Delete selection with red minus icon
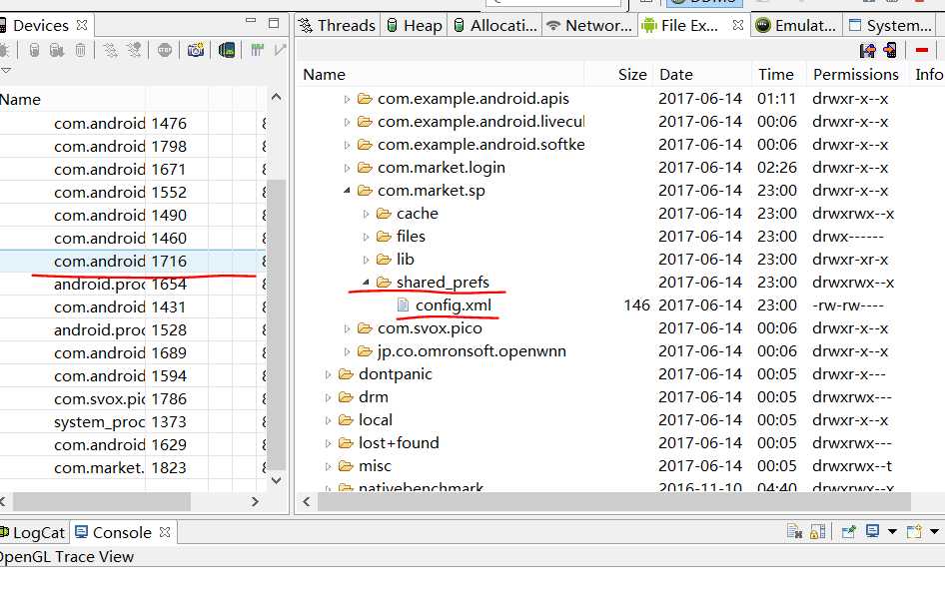The width and height of the screenshot is (945, 608). coord(921,50)
